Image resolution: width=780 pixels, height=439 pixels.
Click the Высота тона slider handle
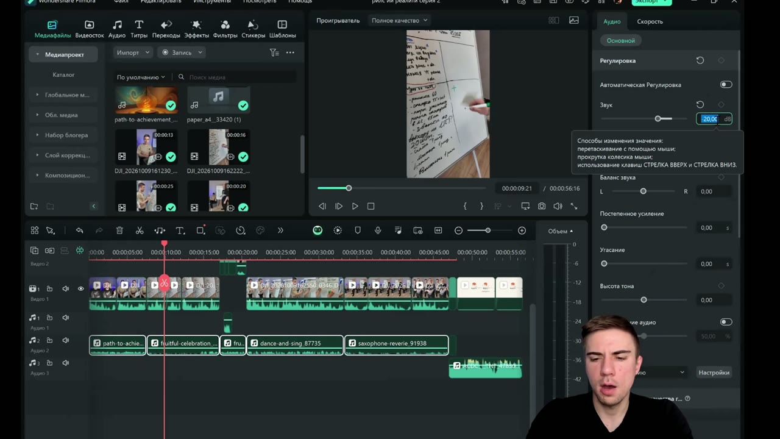[643, 300]
